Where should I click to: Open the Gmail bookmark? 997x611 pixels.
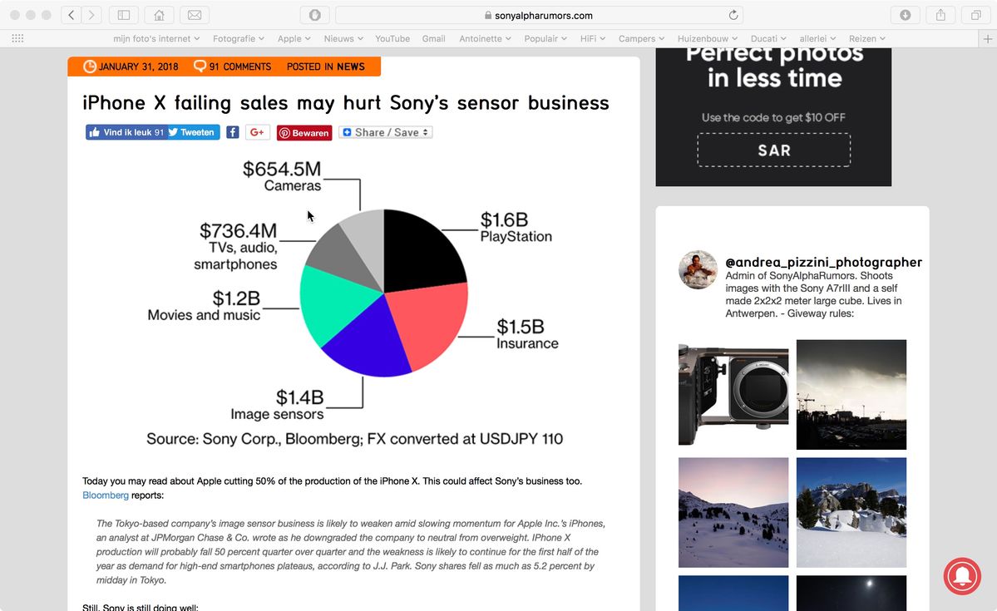(x=433, y=38)
